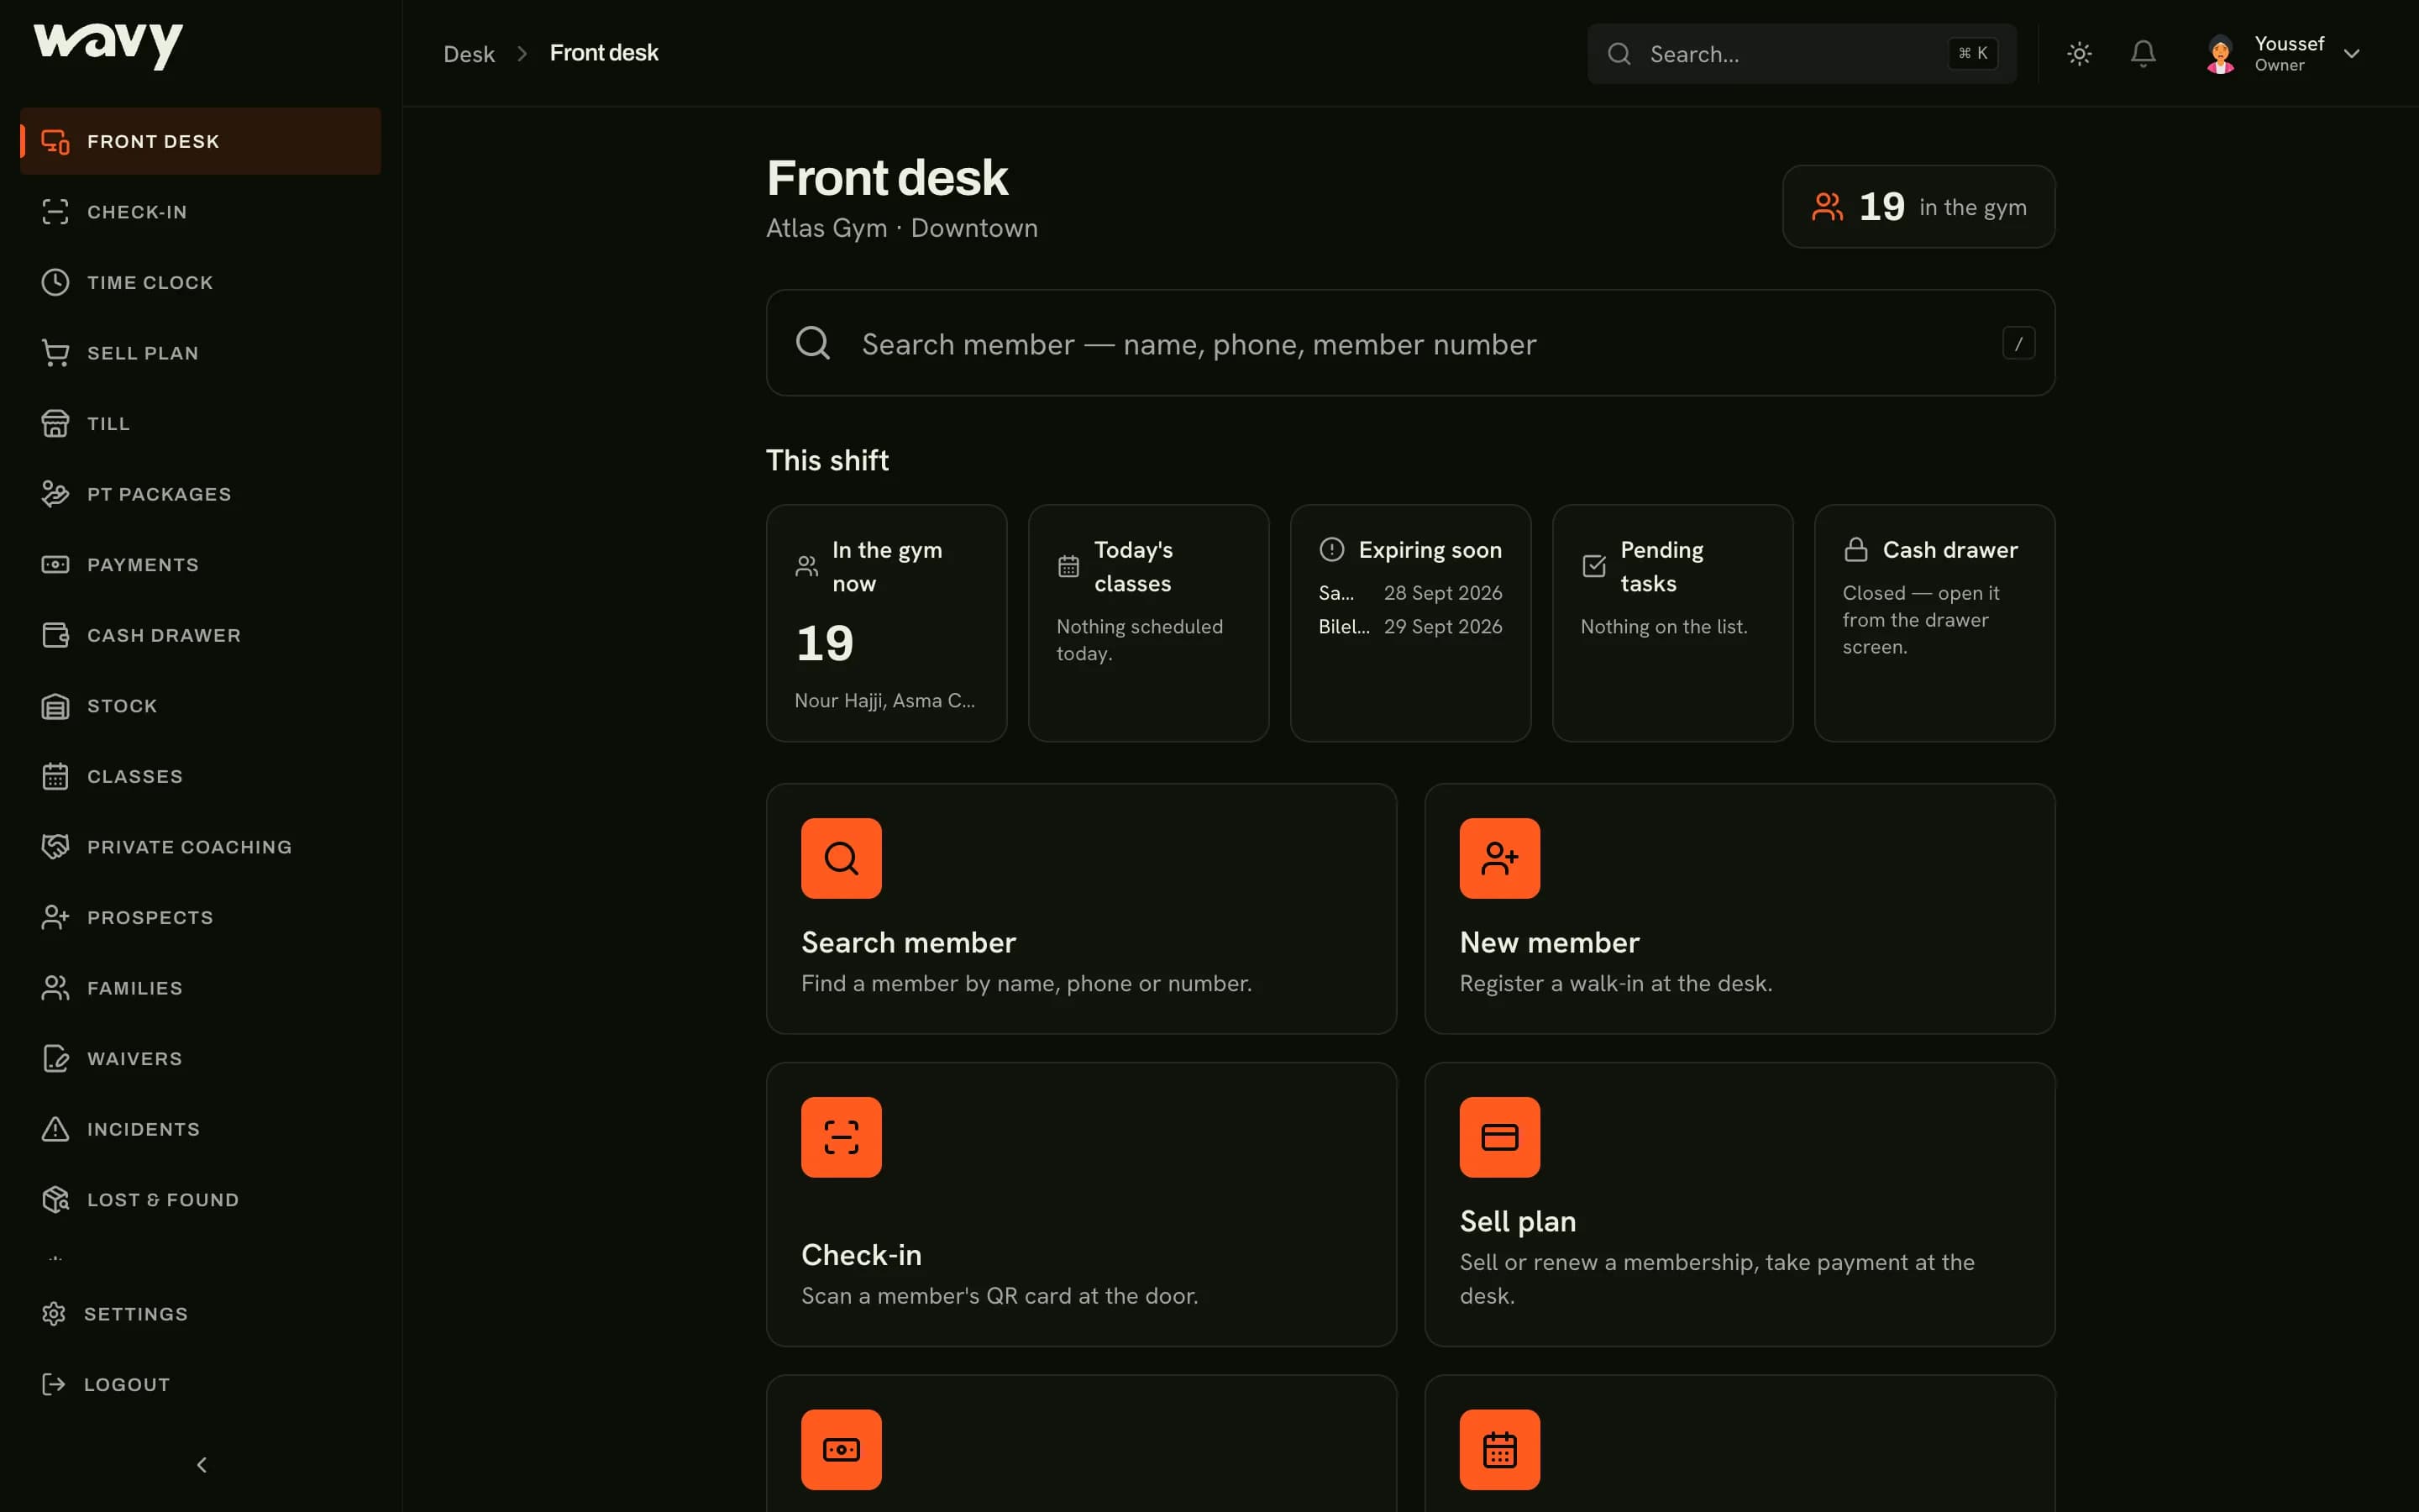Screen dimensions: 2419x1512
Task: Open the Today's classes card
Action: pyautogui.click(x=1148, y=623)
